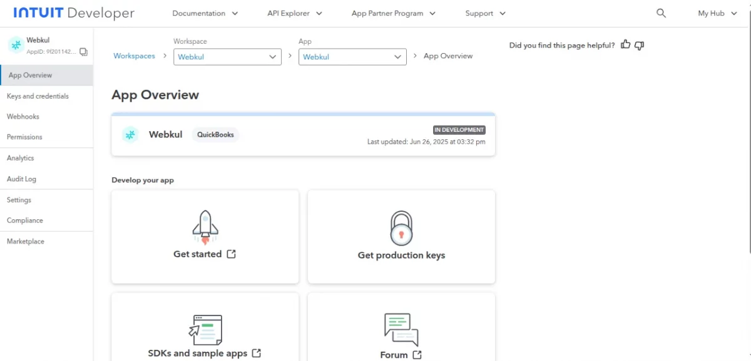Click the Webkul snowflake icon in sidebar
Screen dimensions: 751x361
tap(16, 45)
